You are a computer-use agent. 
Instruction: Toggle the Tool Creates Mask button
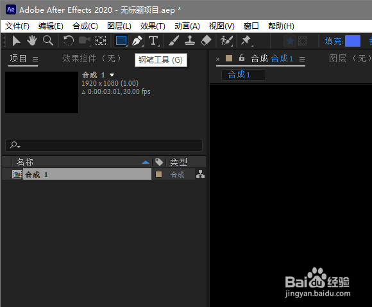(303, 41)
